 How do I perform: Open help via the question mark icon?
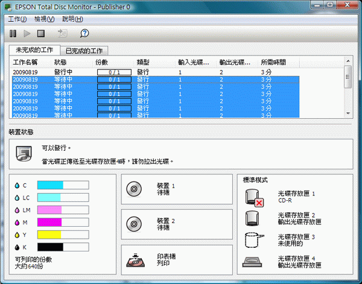[x=84, y=33]
